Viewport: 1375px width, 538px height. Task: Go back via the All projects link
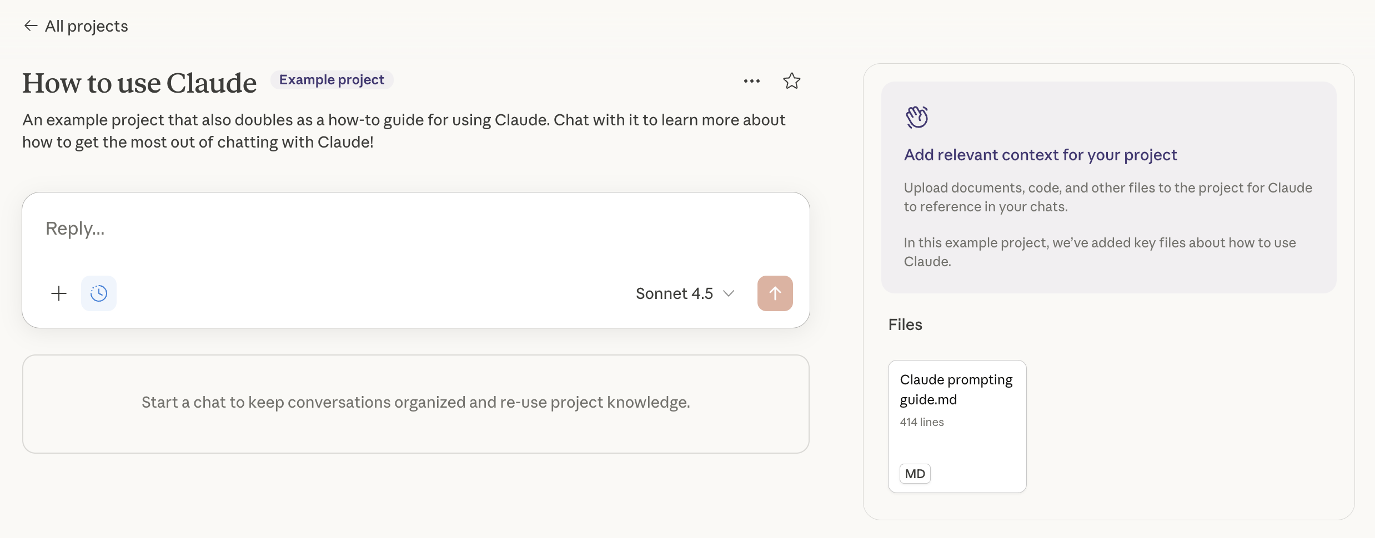coord(86,26)
